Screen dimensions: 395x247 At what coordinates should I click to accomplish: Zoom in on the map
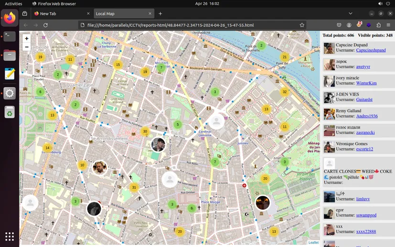coord(27,38)
